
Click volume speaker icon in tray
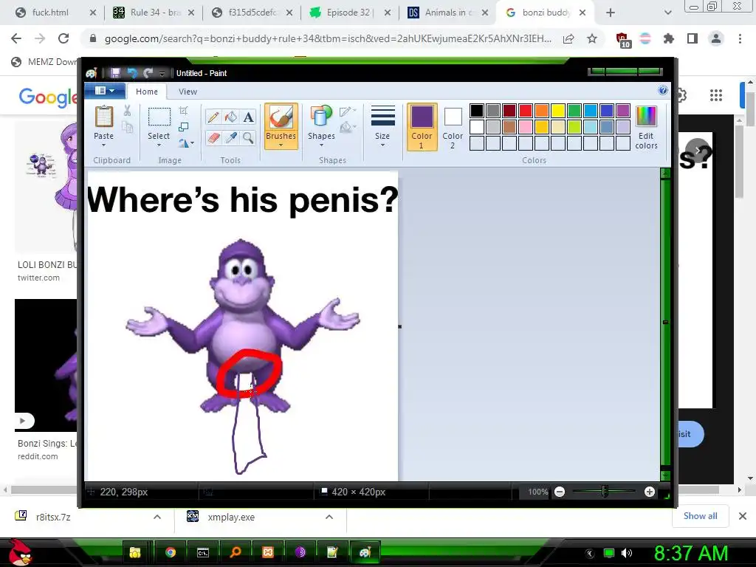click(x=626, y=553)
